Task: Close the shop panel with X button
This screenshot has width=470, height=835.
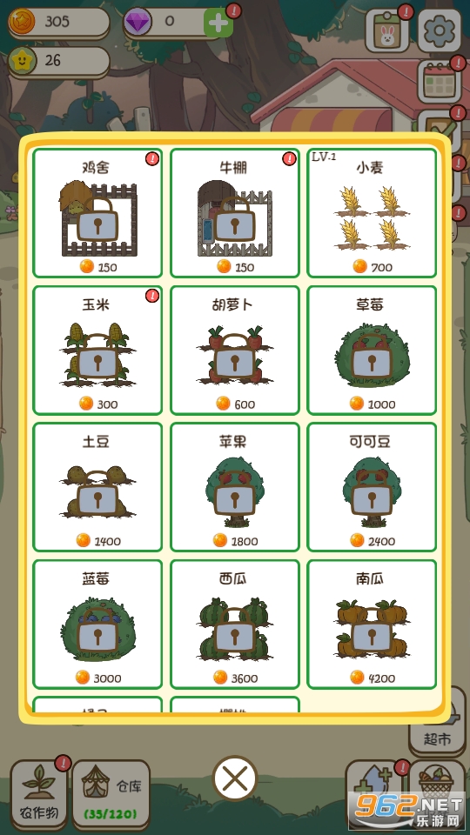Action: pyautogui.click(x=235, y=779)
